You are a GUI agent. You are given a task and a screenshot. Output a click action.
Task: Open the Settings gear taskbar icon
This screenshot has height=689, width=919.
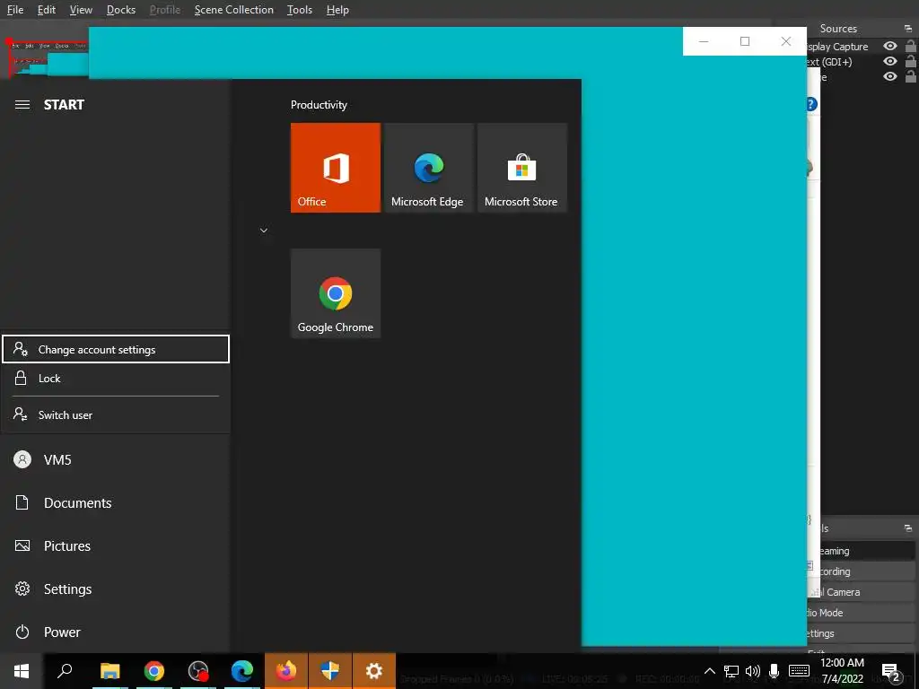pos(374,671)
